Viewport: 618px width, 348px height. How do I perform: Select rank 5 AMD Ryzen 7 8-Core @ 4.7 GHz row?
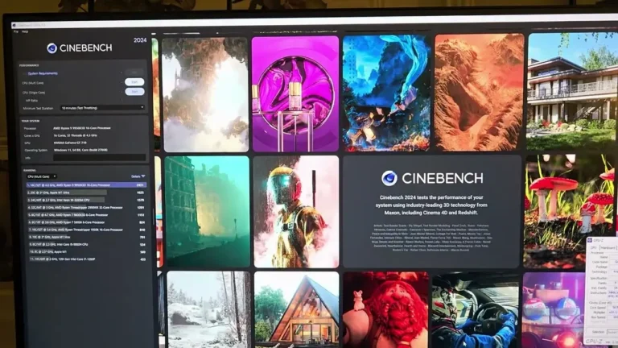click(86, 215)
